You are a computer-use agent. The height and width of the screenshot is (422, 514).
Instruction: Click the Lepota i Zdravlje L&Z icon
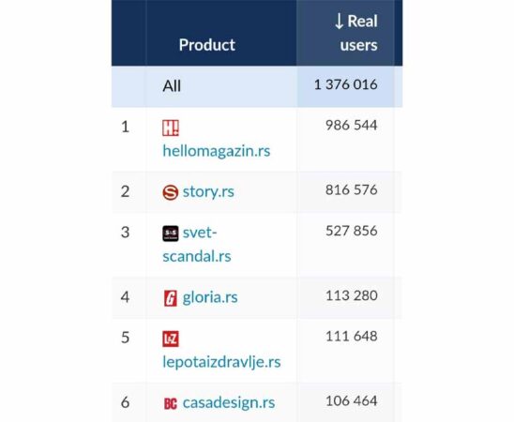[x=171, y=339]
